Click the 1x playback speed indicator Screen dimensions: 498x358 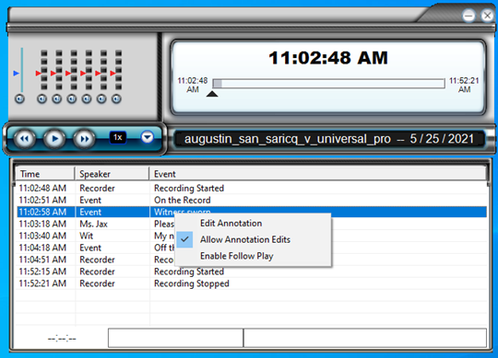coord(118,137)
